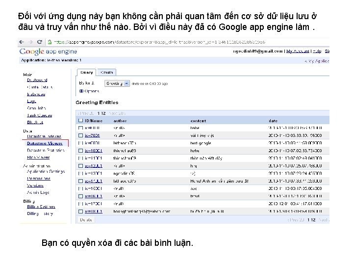Screen dimensions: 353x265
Task: Select Datastore Viewer in the sidebar
Action: coord(45,143)
